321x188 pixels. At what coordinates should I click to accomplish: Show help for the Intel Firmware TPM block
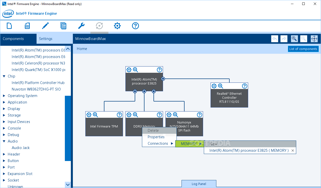tap(119, 115)
